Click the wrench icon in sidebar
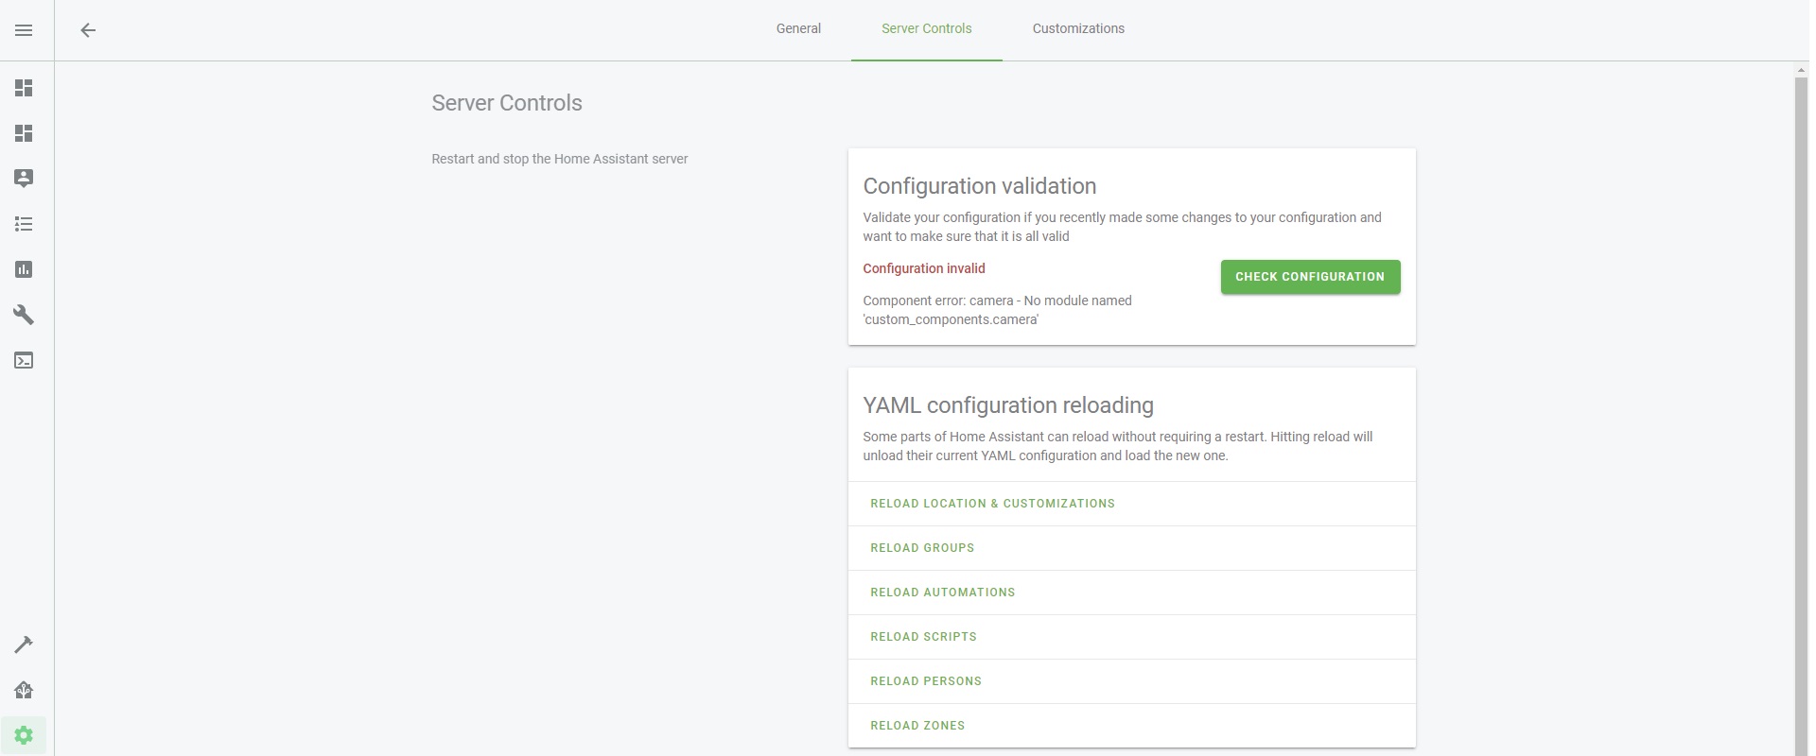 coord(24,315)
